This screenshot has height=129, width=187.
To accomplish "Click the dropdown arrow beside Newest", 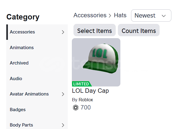I will [x=164, y=16].
